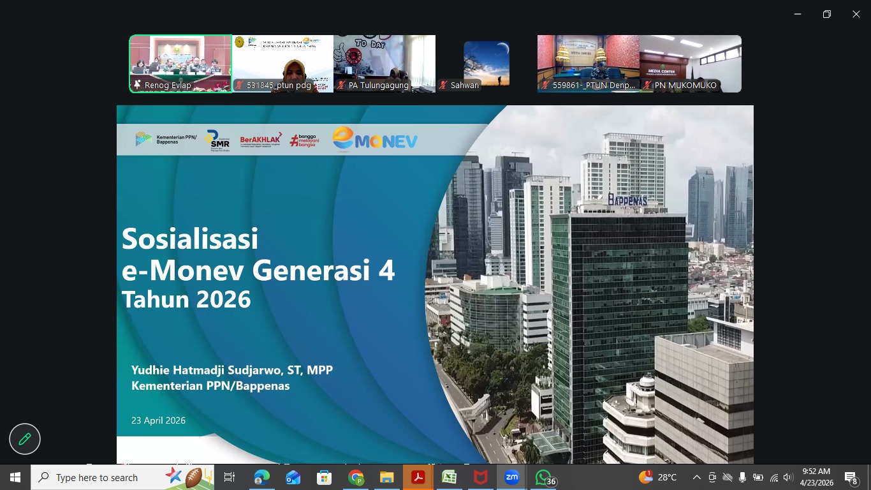Screen dimensions: 871x490
Task: Open the McAfee security app
Action: (x=479, y=477)
